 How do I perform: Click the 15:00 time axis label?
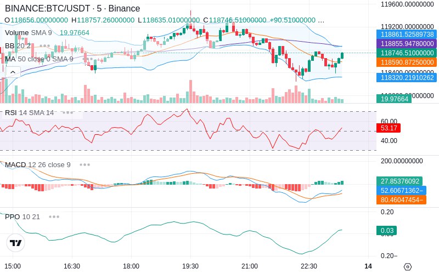pyautogui.click(x=13, y=266)
